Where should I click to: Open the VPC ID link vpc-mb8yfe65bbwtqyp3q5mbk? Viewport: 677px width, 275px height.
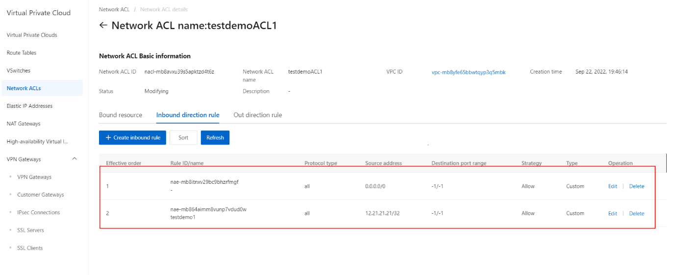(x=468, y=72)
